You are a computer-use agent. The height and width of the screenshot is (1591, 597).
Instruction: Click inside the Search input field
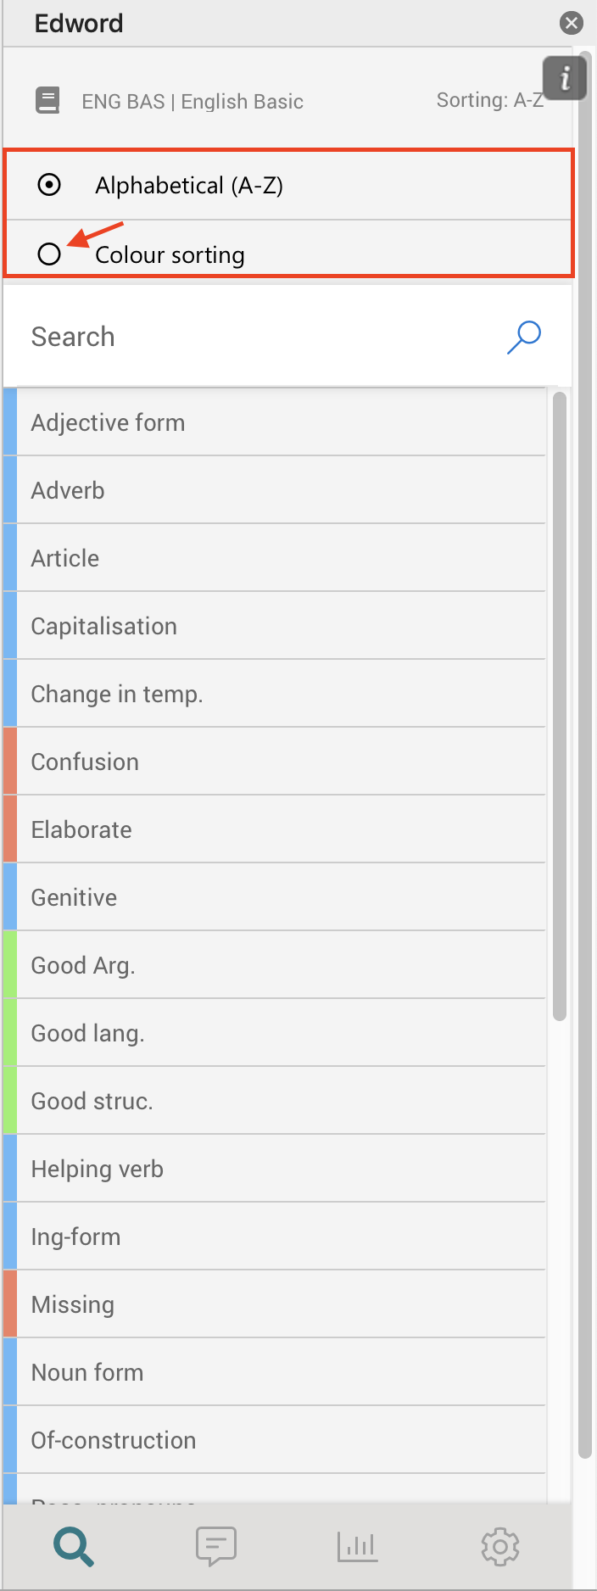click(x=254, y=337)
